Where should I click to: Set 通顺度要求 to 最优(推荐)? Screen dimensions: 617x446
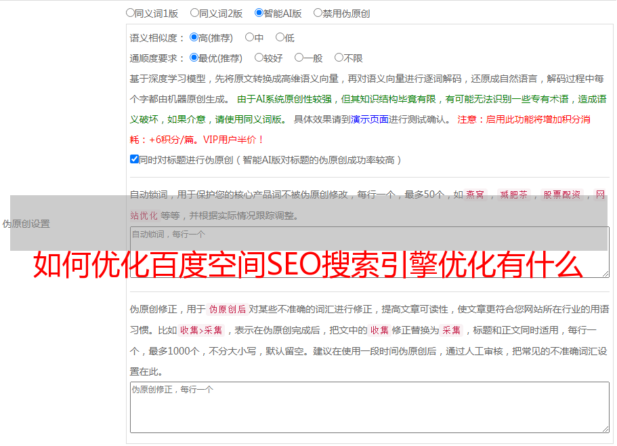[194, 58]
